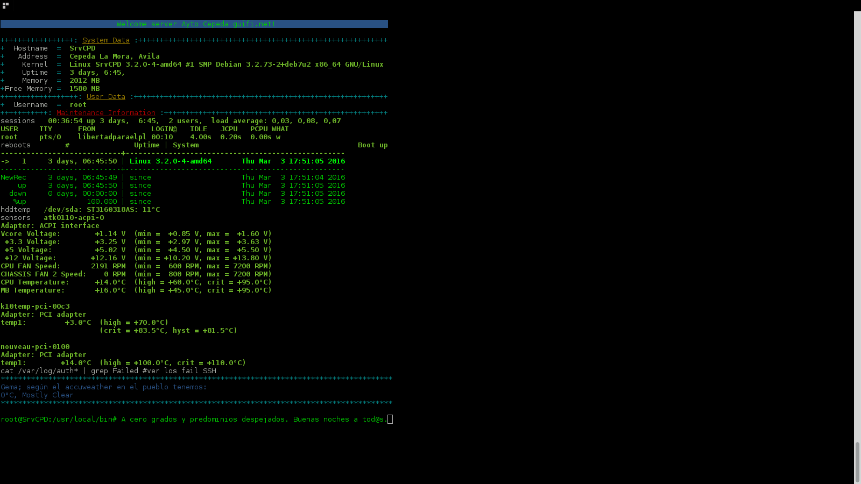Click the 'down' row '0 days, 00:00:00'
861x484 pixels.
[x=82, y=194]
